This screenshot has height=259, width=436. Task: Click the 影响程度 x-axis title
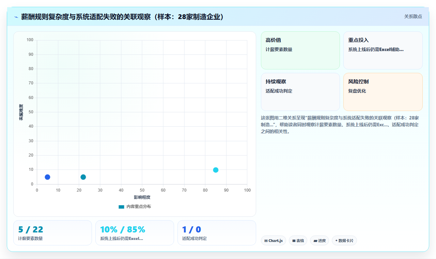click(x=142, y=197)
